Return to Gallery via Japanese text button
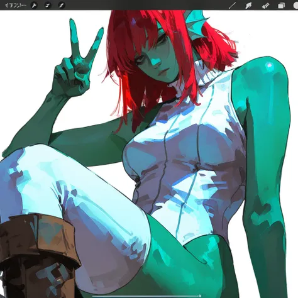 click(x=15, y=5)
